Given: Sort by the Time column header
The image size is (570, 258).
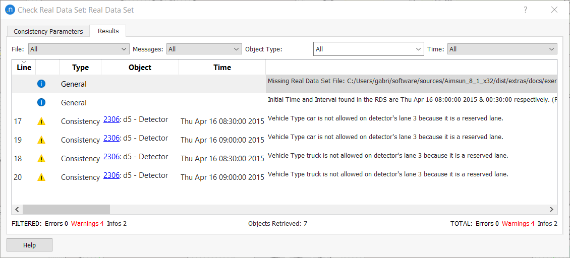Looking at the screenshot, I should (x=222, y=67).
